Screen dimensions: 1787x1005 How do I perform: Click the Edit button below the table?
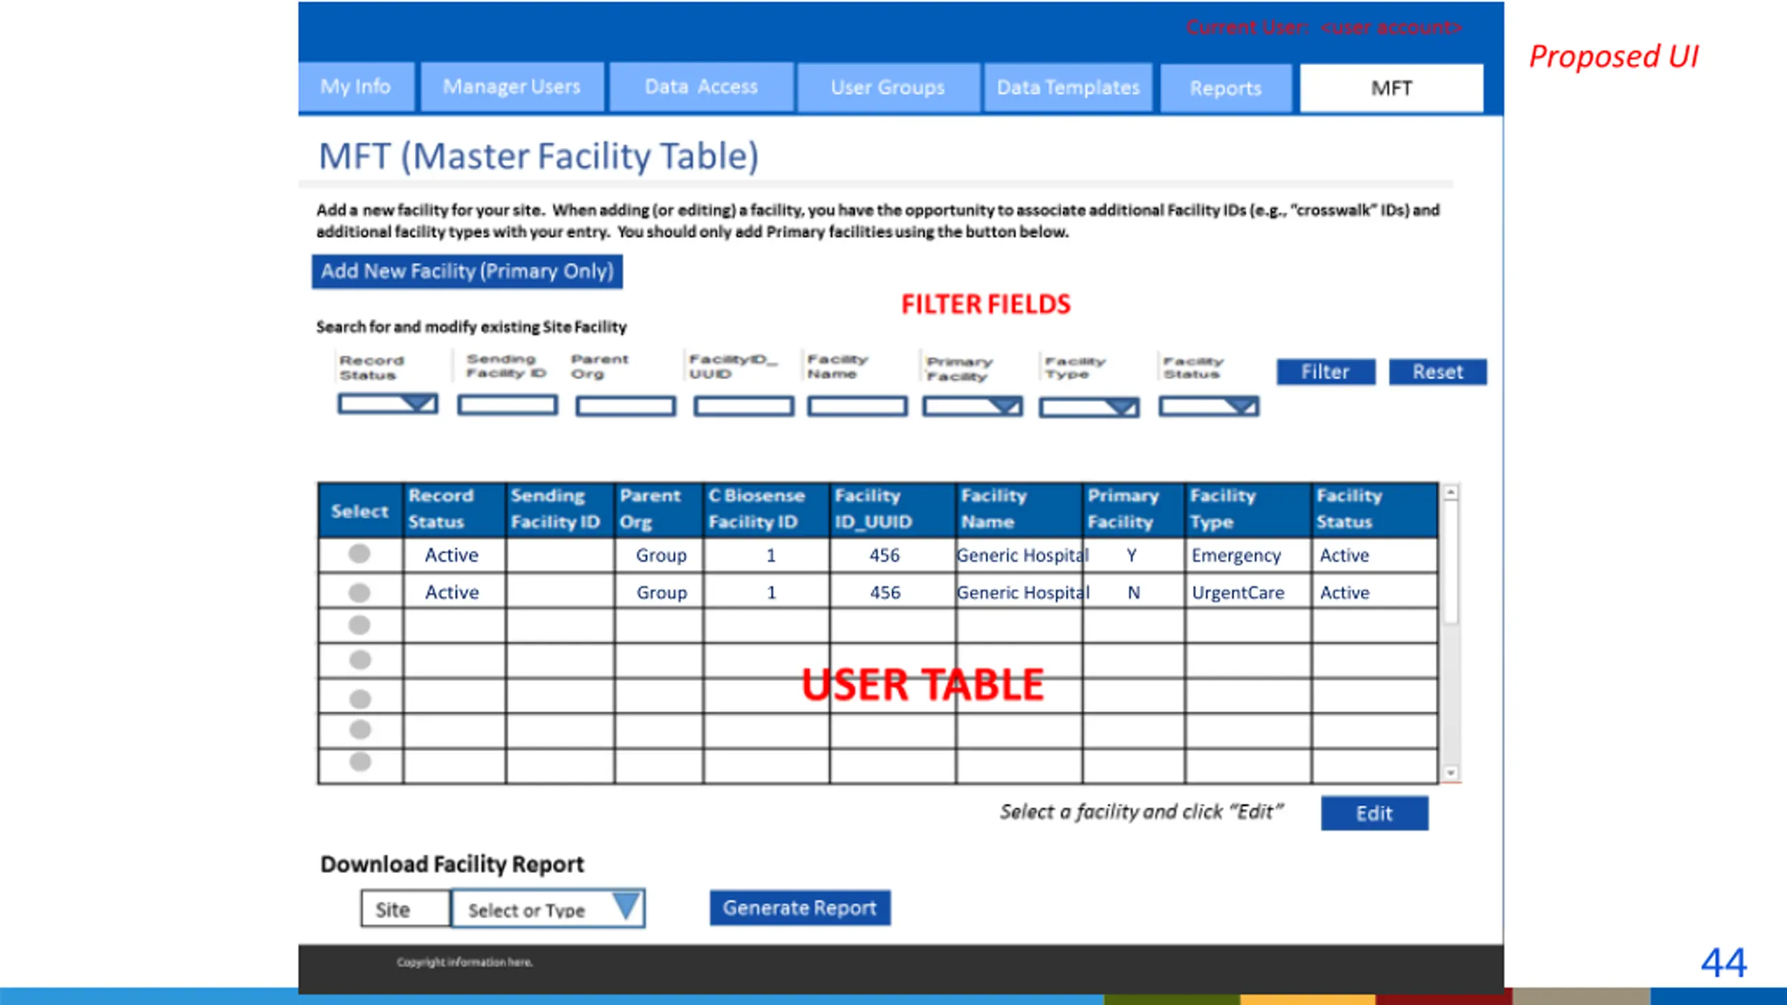click(x=1374, y=813)
